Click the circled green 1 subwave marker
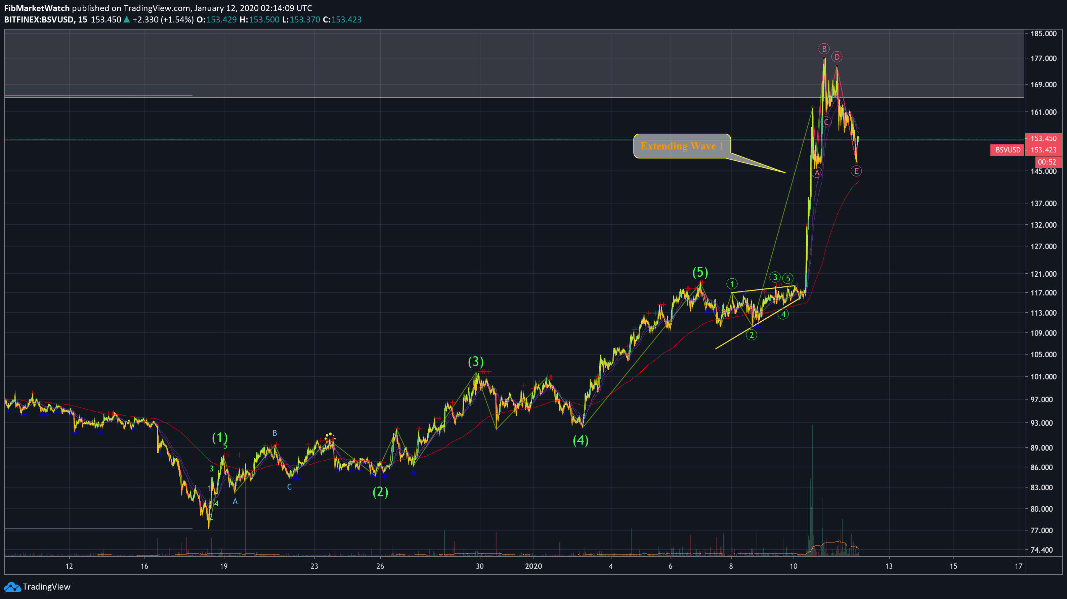This screenshot has height=599, width=1067. 732,284
